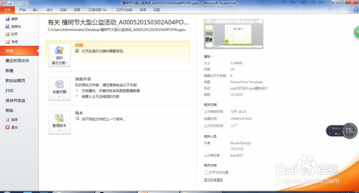Click the created date 2008/5/6 9:42
Screen dimensions: 359x193
pyautogui.click(x=241, y=119)
